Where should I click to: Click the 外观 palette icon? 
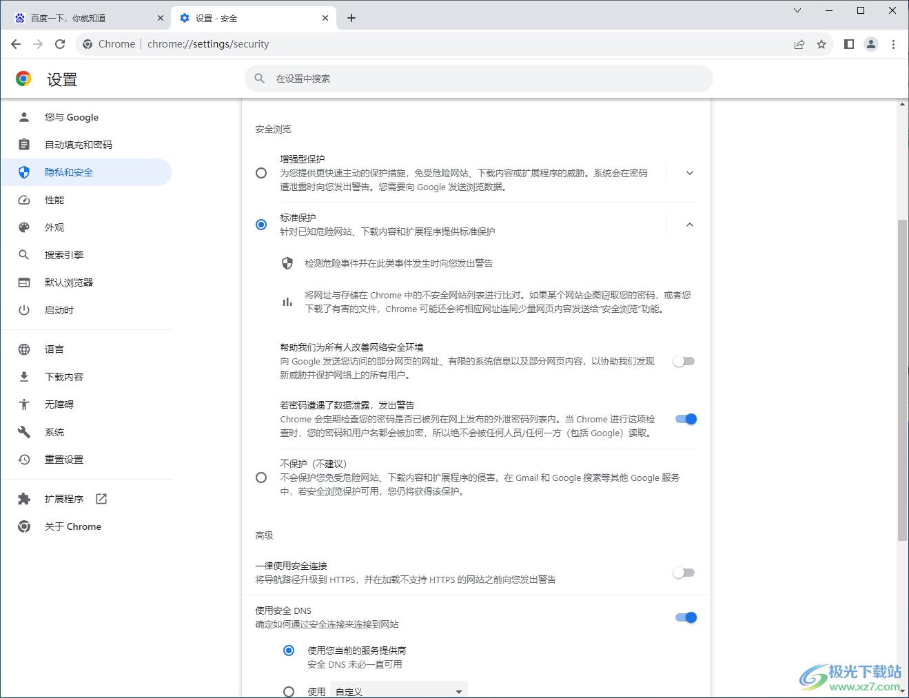click(24, 227)
